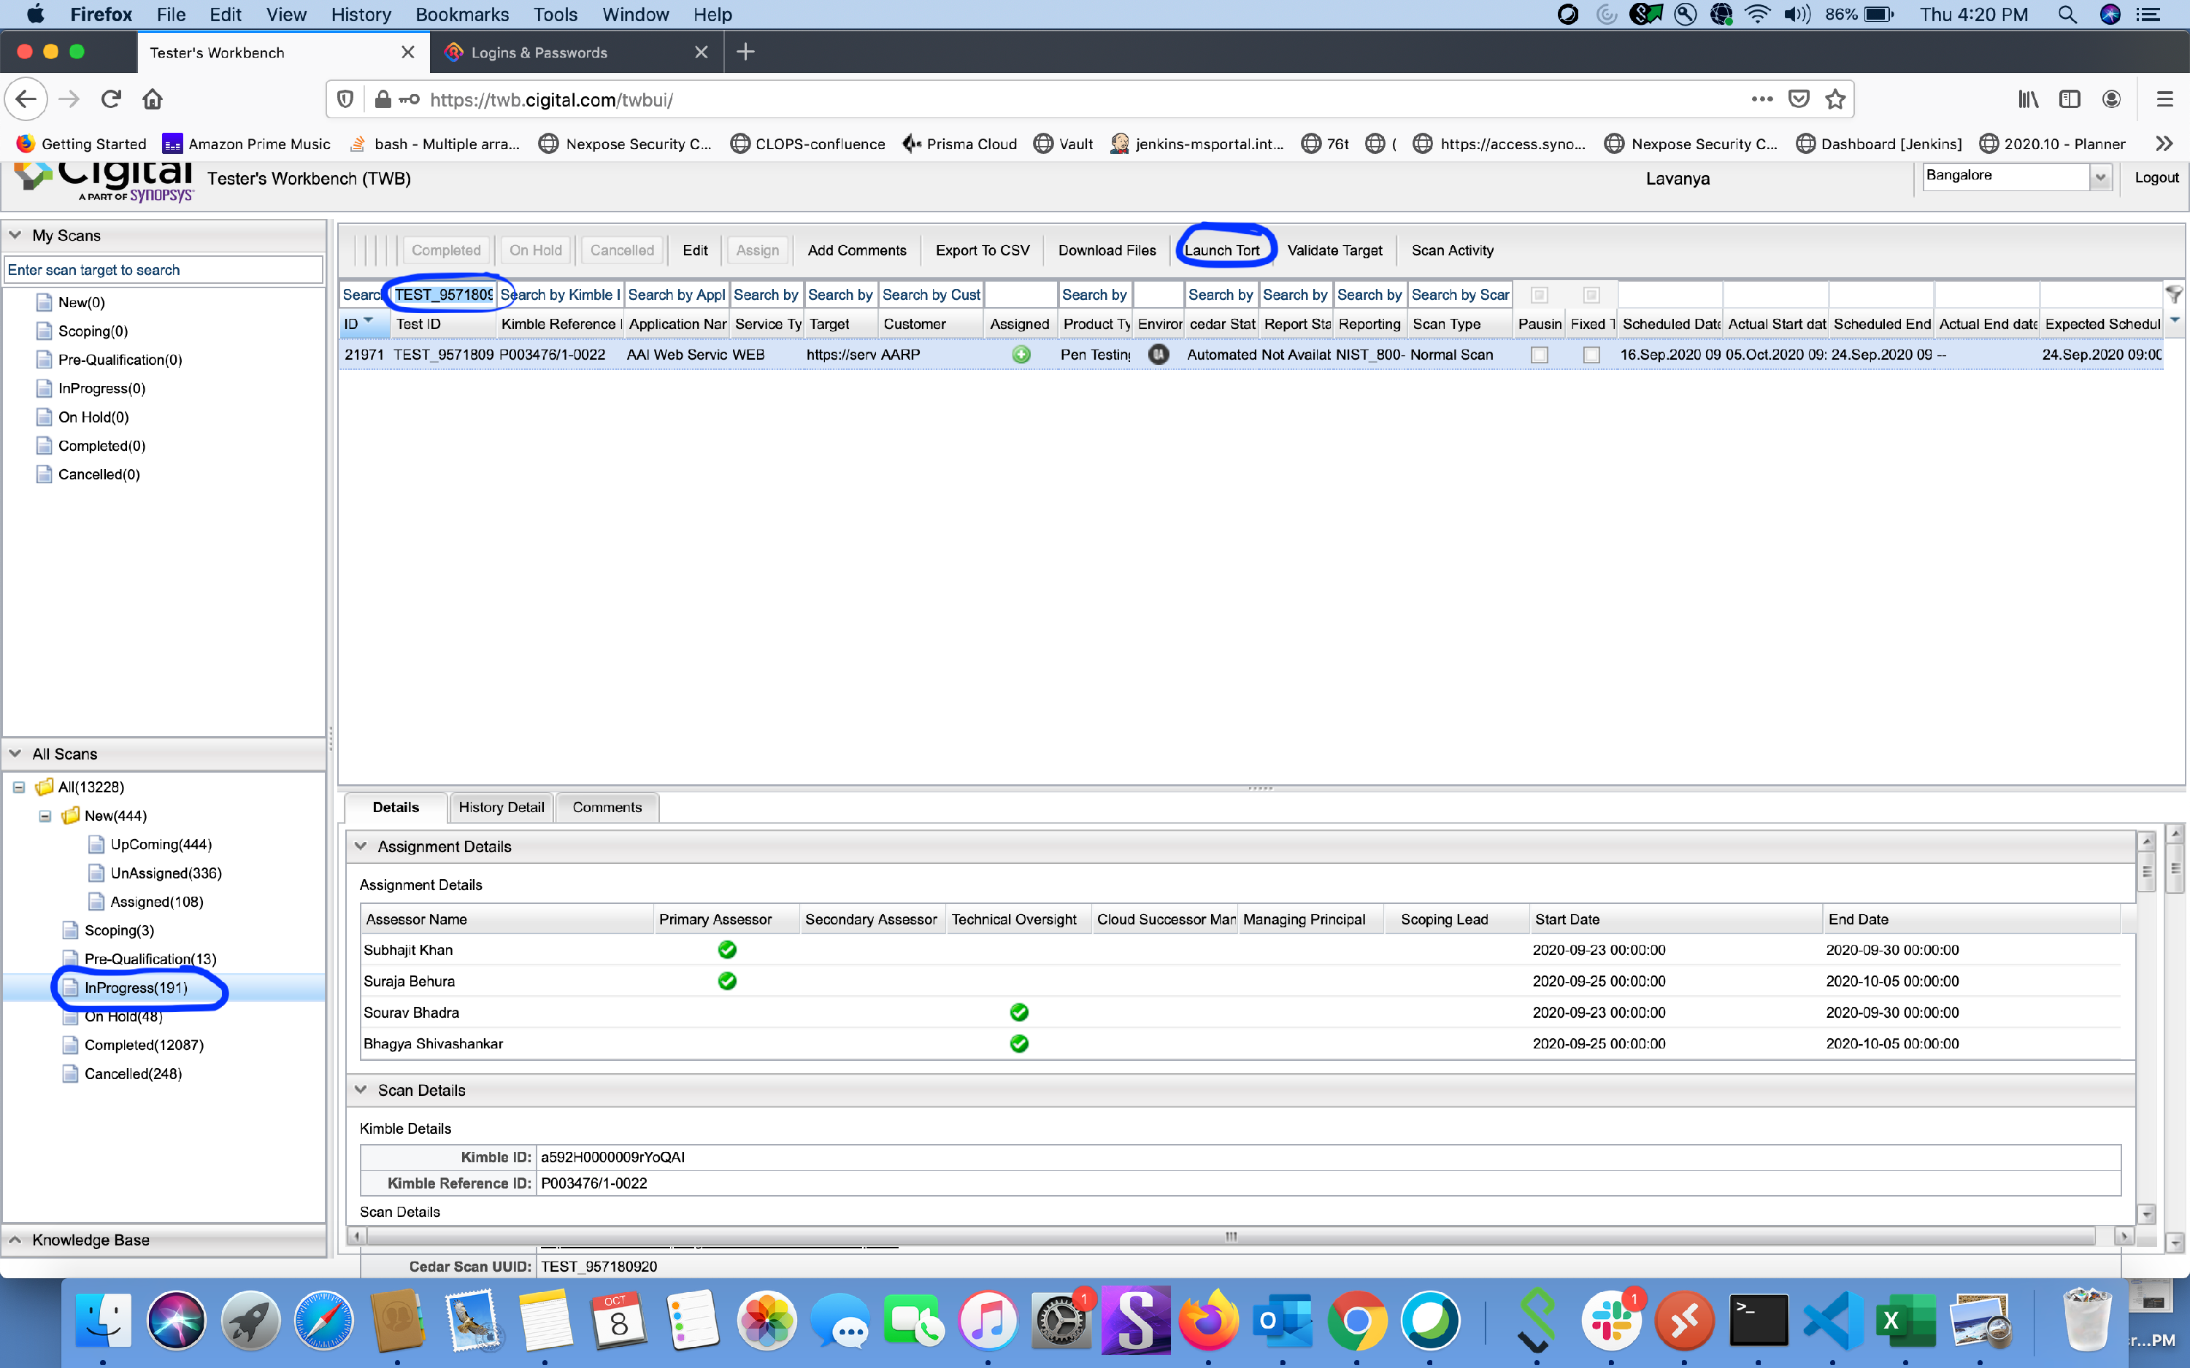Tick the Fixed checkbox in scan row
Viewport: 2190px width, 1368px height.
[1591, 355]
